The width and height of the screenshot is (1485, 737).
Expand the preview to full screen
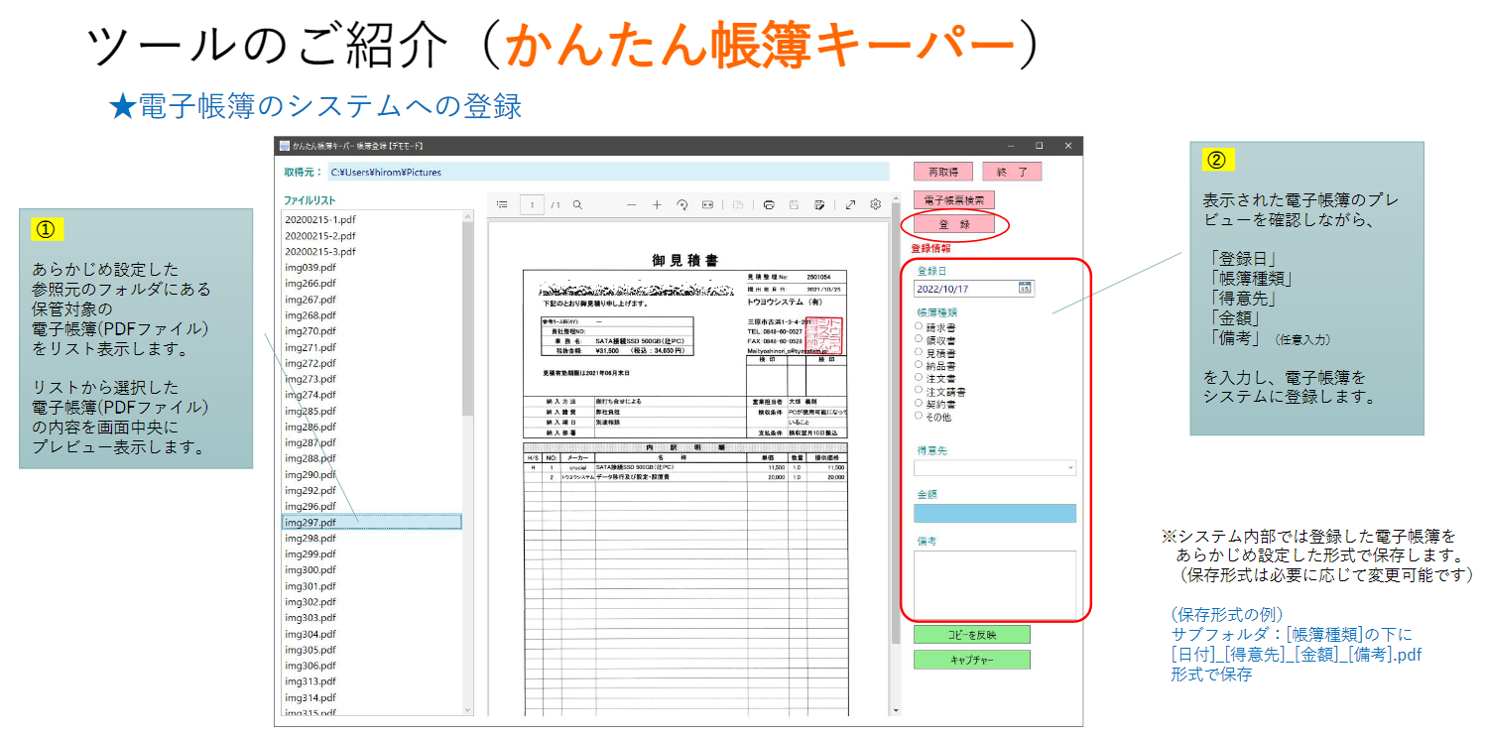[851, 204]
